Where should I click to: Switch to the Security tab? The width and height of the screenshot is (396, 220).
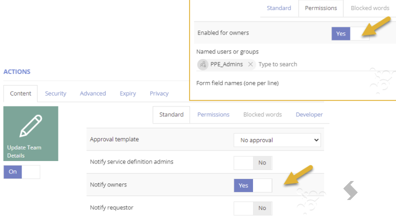55,93
